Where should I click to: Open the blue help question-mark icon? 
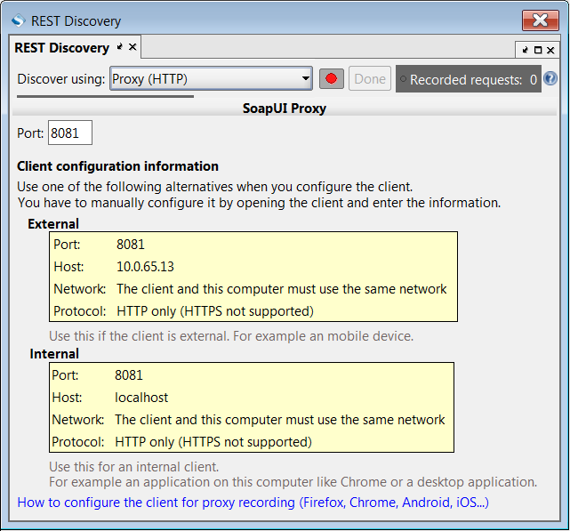(x=550, y=78)
